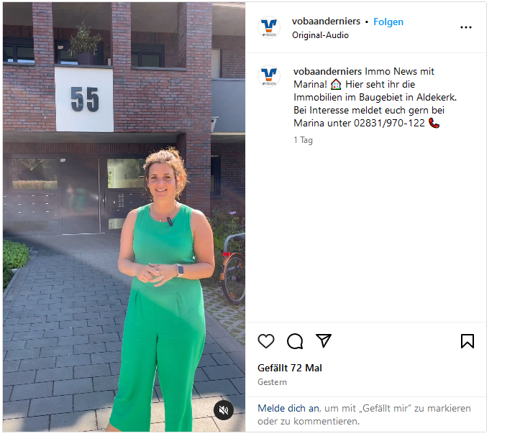Viewport: 520px width, 436px height.
Task: Click Original-Audio link
Action: pos(320,35)
